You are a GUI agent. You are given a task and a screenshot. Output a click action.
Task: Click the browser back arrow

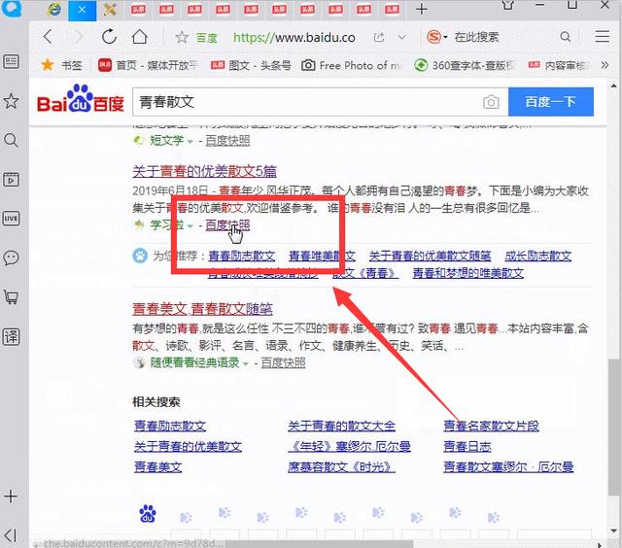tap(48, 37)
